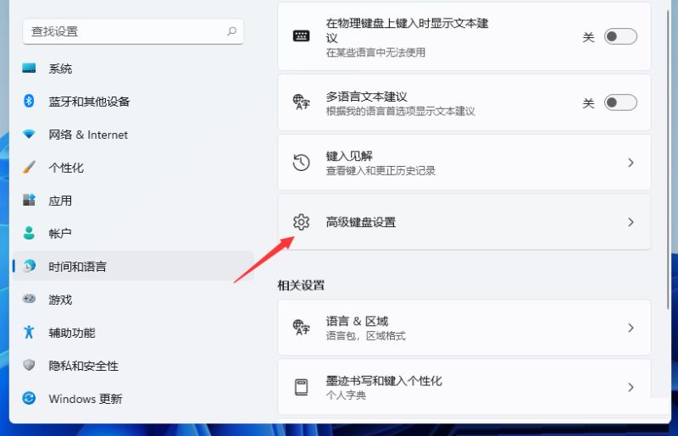Image resolution: width=678 pixels, height=436 pixels.
Task: Click the Windows 更新 sync icon
Action: coord(29,398)
